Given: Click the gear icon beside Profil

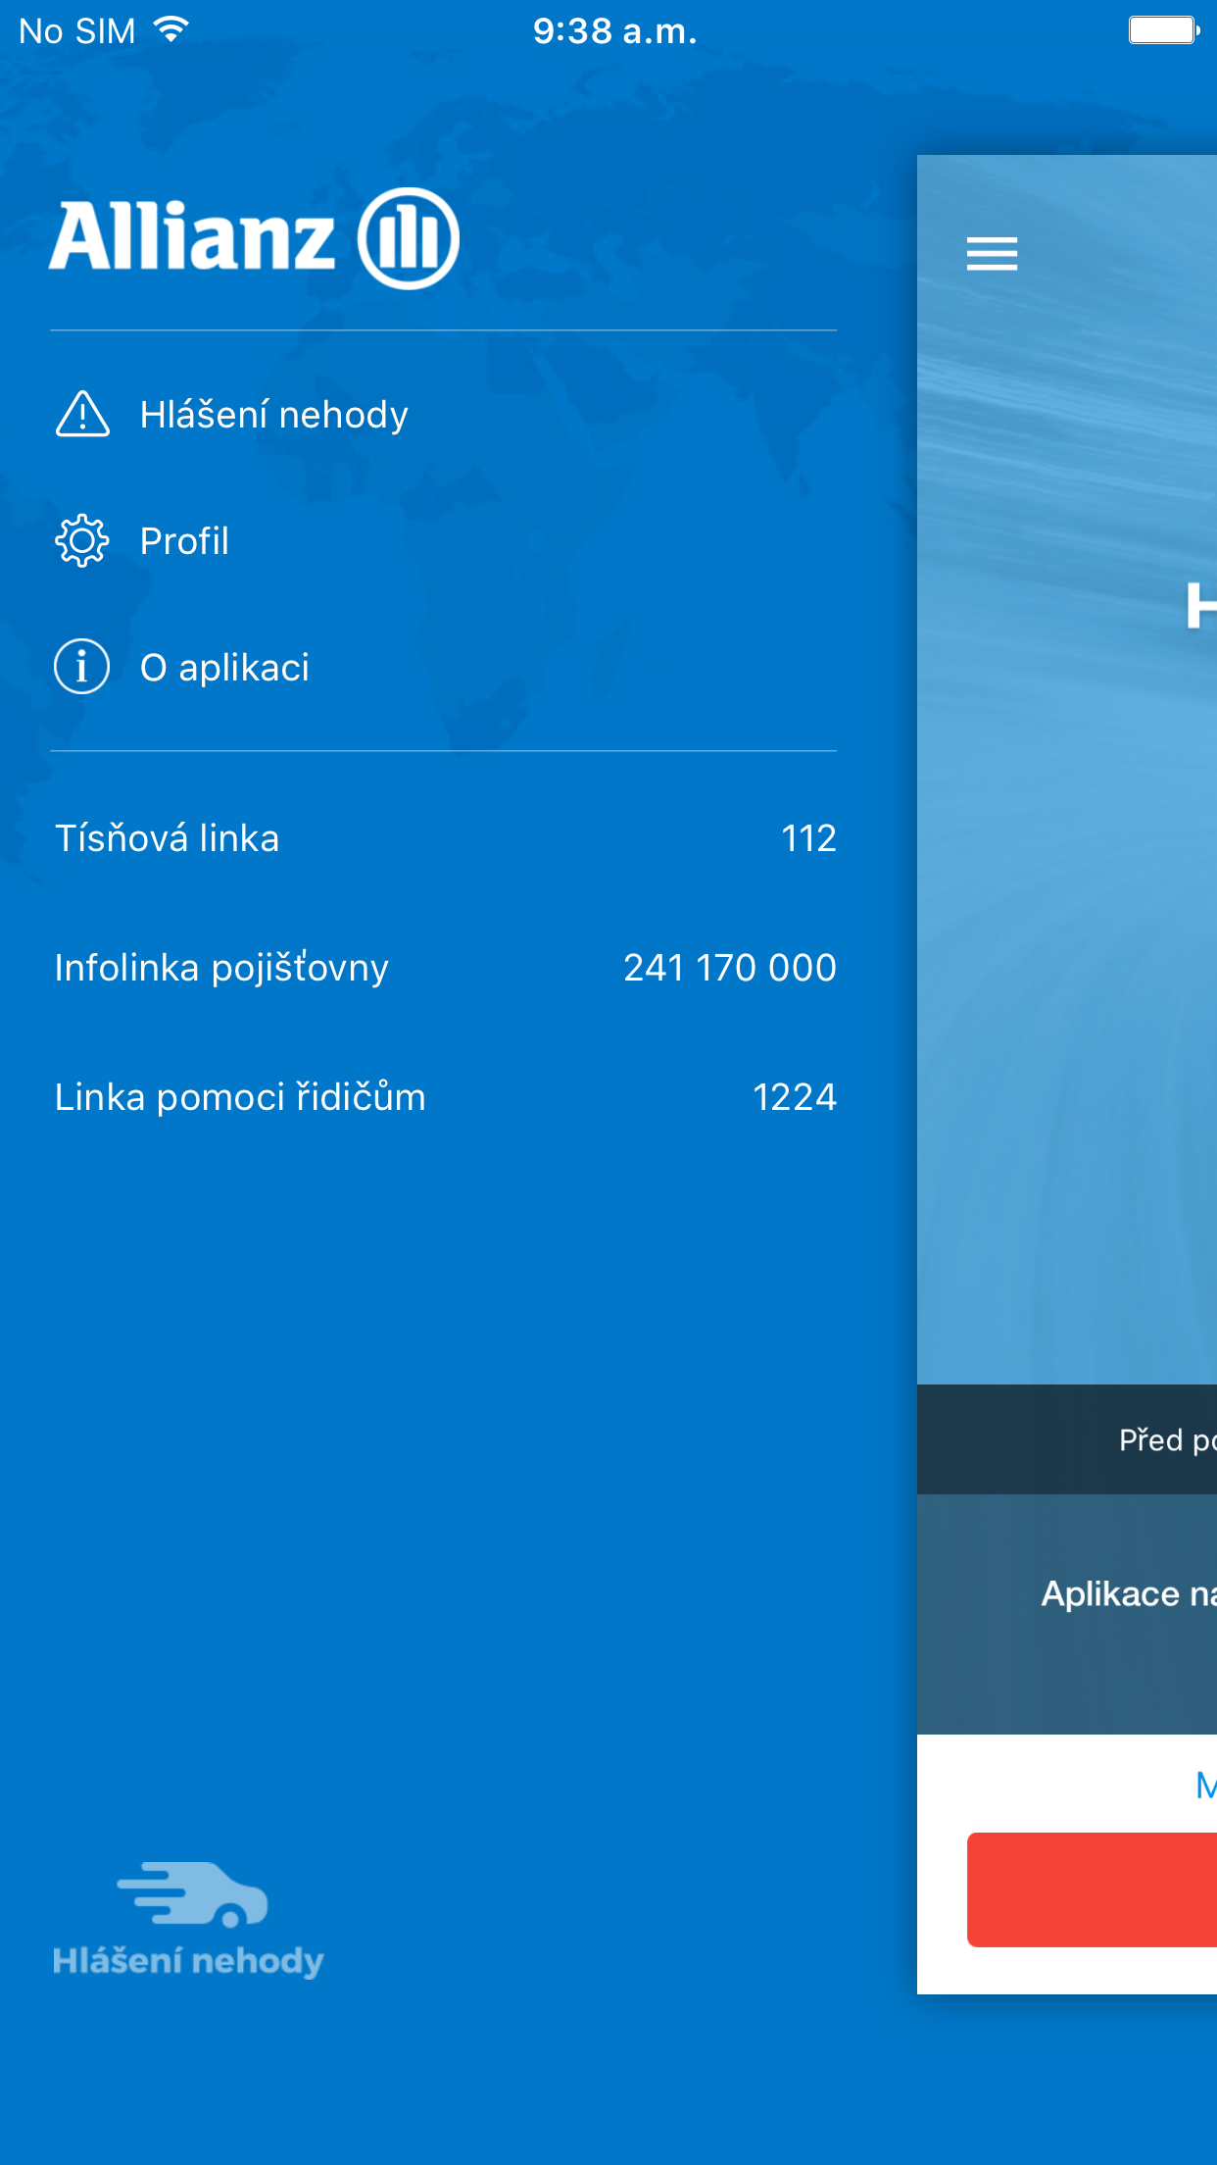Looking at the screenshot, I should pos(82,540).
